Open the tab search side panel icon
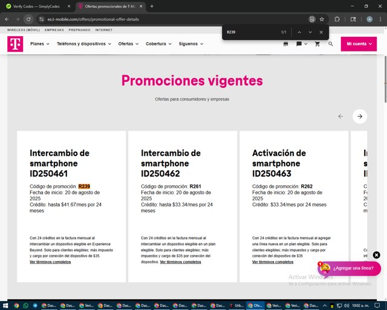The image size is (387, 310). pos(353,19)
